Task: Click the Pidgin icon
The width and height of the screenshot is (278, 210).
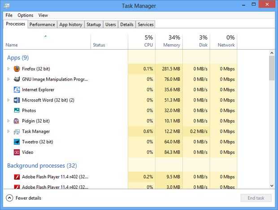Action: [x=17, y=121]
